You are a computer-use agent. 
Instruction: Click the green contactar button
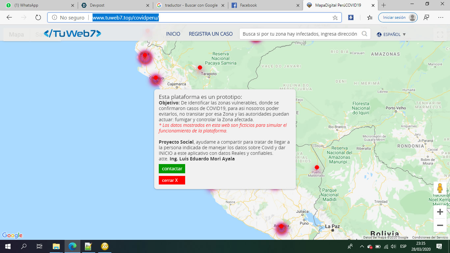click(x=172, y=169)
